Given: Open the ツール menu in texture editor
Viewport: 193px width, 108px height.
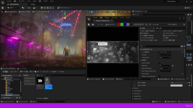Looking at the screenshot, I should pyautogui.click(x=121, y=18).
